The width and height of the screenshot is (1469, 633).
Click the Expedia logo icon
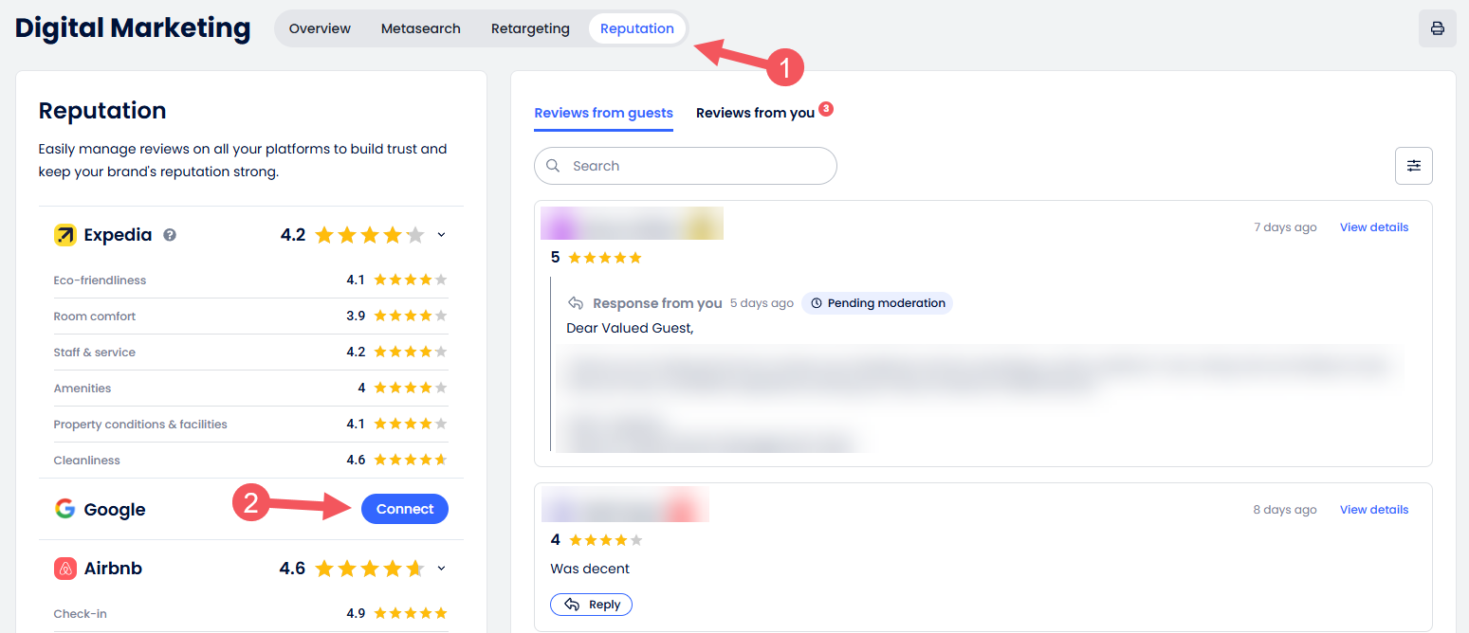coord(65,235)
